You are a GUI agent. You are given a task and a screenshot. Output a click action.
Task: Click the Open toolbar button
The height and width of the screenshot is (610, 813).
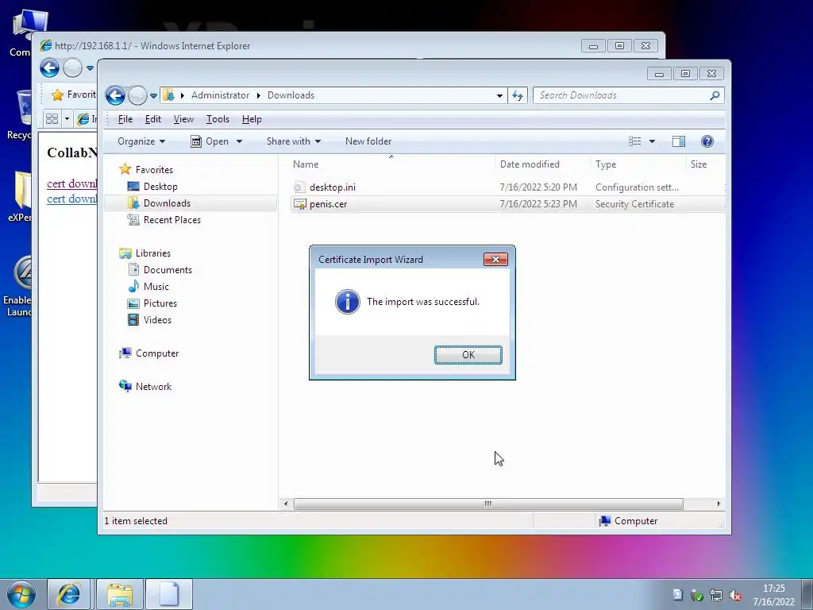point(210,141)
